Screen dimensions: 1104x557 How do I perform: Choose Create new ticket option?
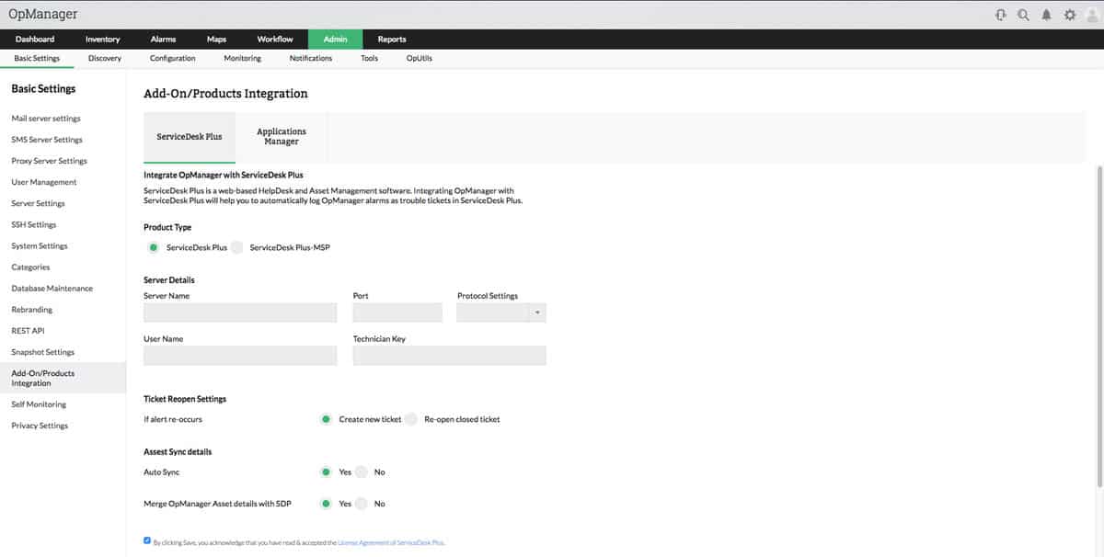[326, 419]
